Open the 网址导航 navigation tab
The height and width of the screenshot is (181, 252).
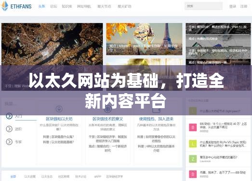84,6
